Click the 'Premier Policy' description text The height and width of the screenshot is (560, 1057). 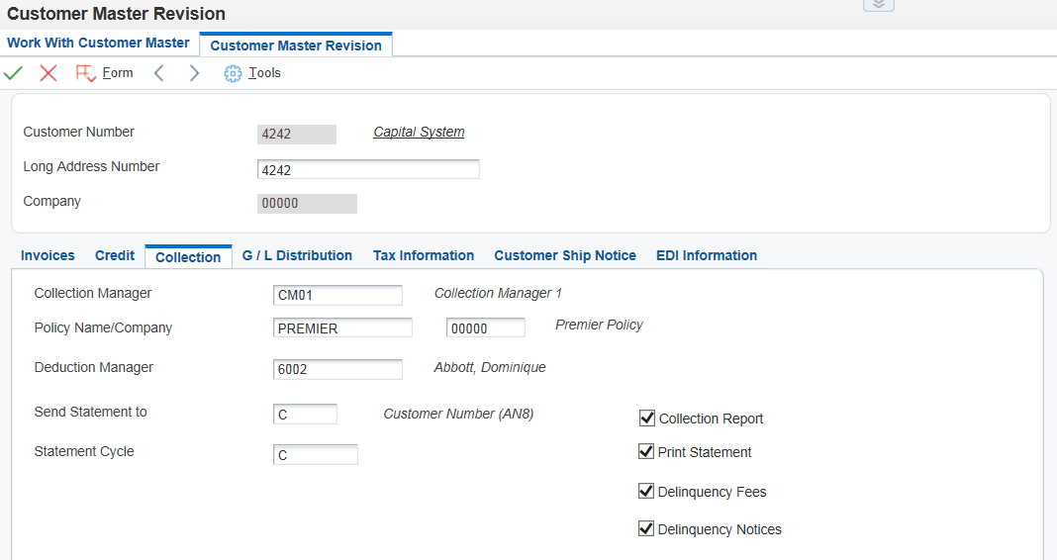pyautogui.click(x=599, y=325)
